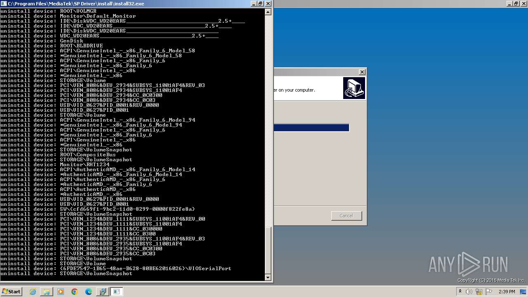This screenshot has height=297, width=528.
Task: Click line "PCI\VEN_8086&DEV_2935&CC_0C03"
Action: 108,254
